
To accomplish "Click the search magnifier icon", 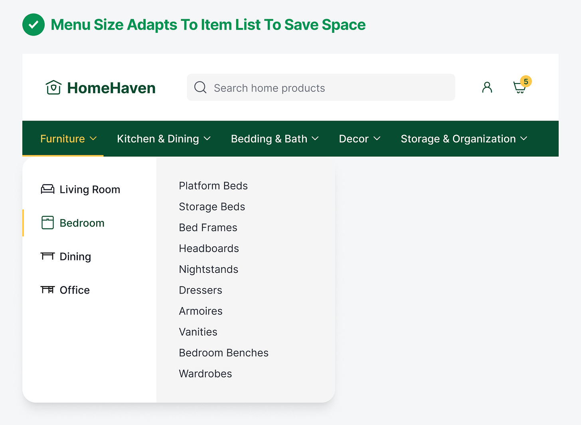I will pyautogui.click(x=200, y=87).
